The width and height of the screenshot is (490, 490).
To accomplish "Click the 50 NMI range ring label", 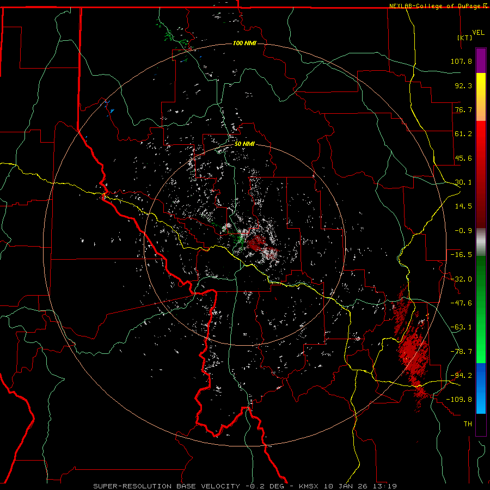I will tap(244, 144).
